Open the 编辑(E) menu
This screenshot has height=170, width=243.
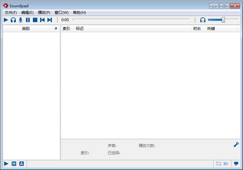[27, 12]
